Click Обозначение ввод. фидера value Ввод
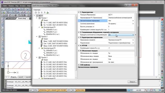This screenshot has width=165, height=93. click(121, 56)
